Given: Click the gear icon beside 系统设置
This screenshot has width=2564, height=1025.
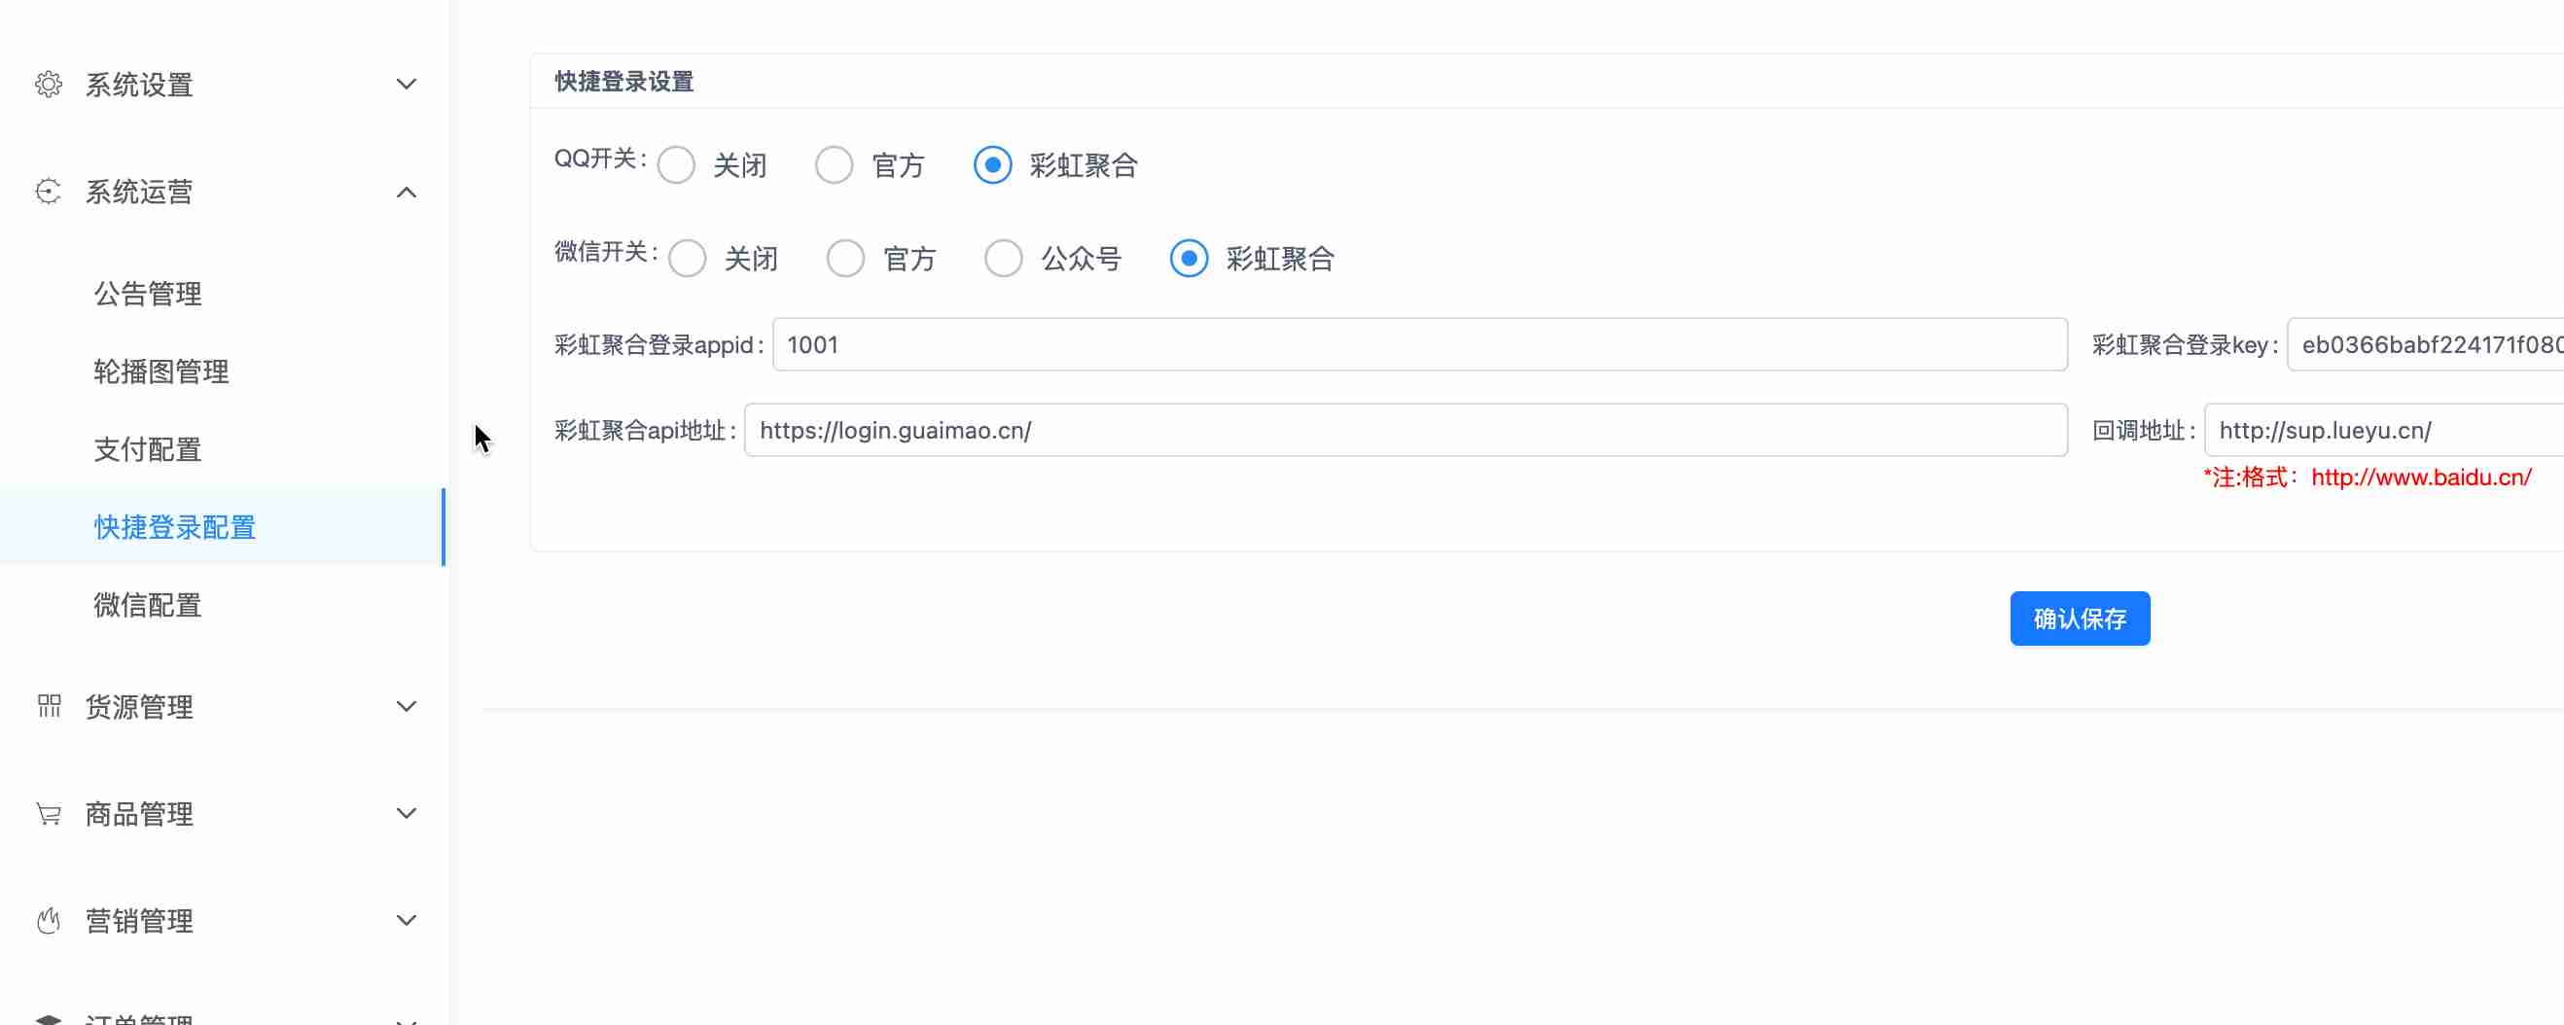Looking at the screenshot, I should [x=48, y=85].
